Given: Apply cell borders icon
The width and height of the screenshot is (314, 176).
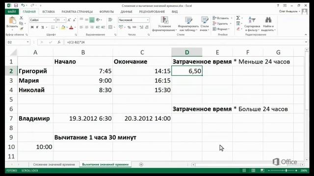Looking at the screenshot, I should point(52,27).
